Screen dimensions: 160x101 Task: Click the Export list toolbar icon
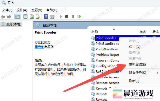(38, 17)
